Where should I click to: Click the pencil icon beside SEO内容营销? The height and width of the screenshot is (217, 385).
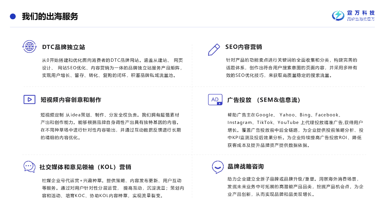click(x=214, y=49)
